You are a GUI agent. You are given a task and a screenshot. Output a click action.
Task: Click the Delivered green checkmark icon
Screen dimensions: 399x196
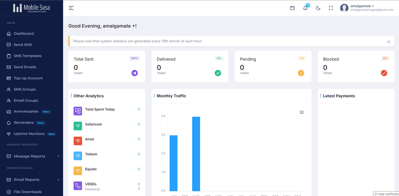[218, 73]
